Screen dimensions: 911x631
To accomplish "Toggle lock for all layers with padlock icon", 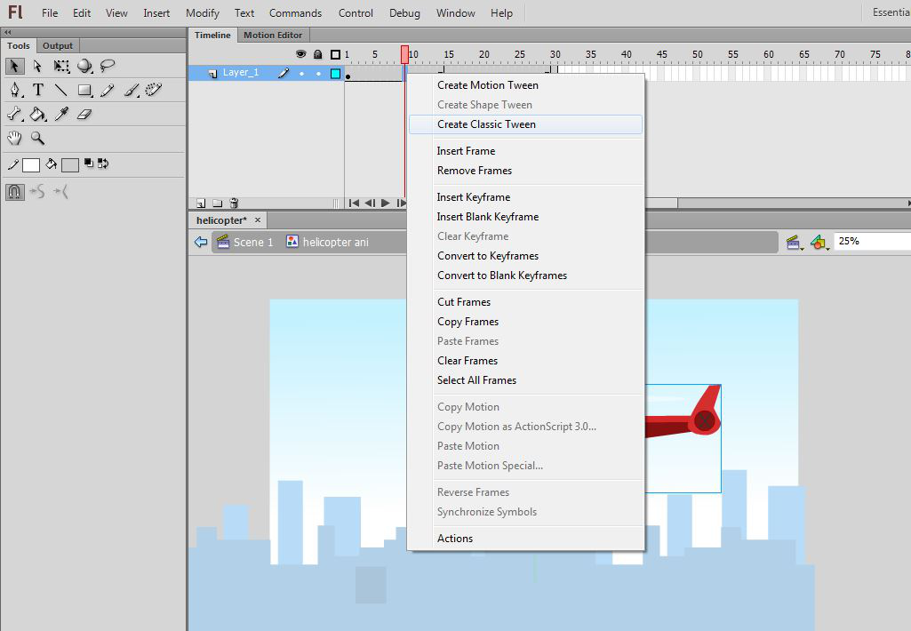I will (318, 54).
